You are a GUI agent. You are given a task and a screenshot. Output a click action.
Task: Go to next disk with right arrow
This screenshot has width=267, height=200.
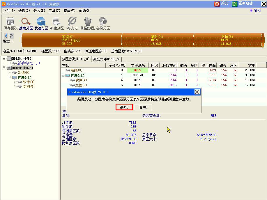(11, 36)
